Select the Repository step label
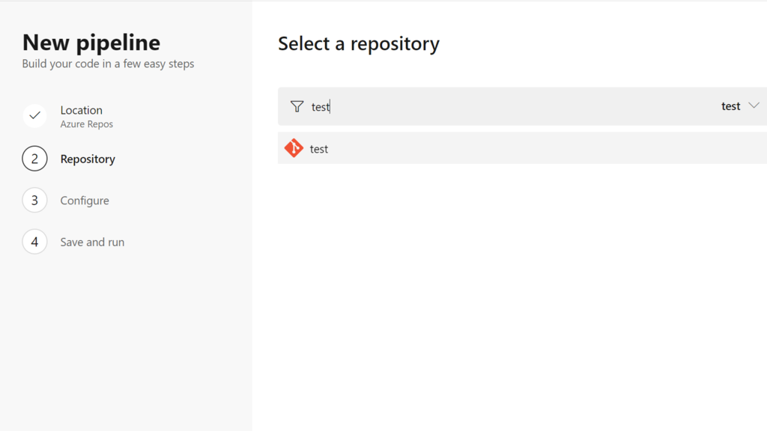This screenshot has width=767, height=431. 88,159
